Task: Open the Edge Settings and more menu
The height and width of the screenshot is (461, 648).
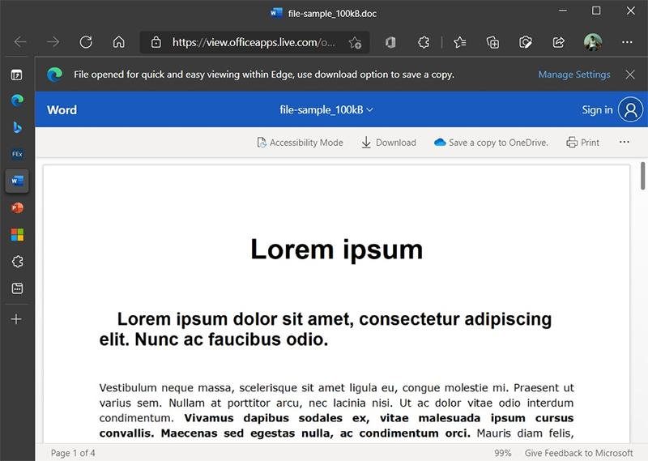Action: (626, 42)
